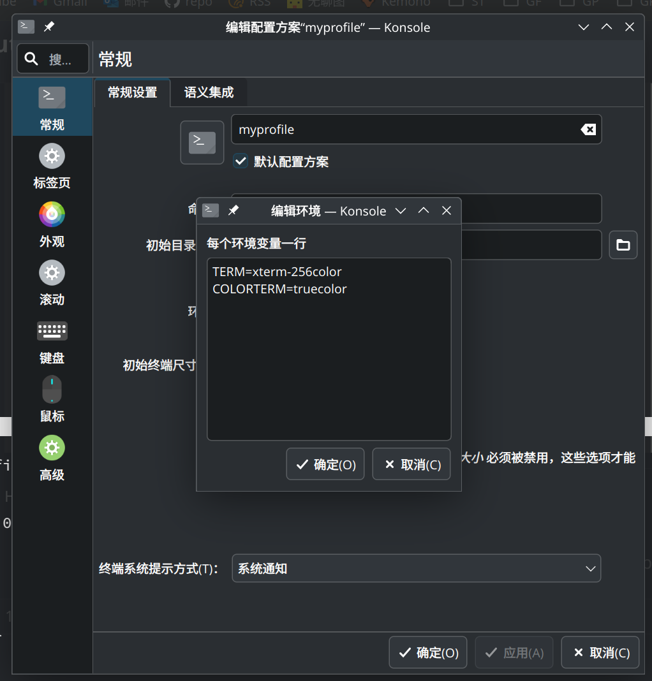Screen dimensions: 652x681
Task: Click inside the environment variables text area
Action: [329, 349]
